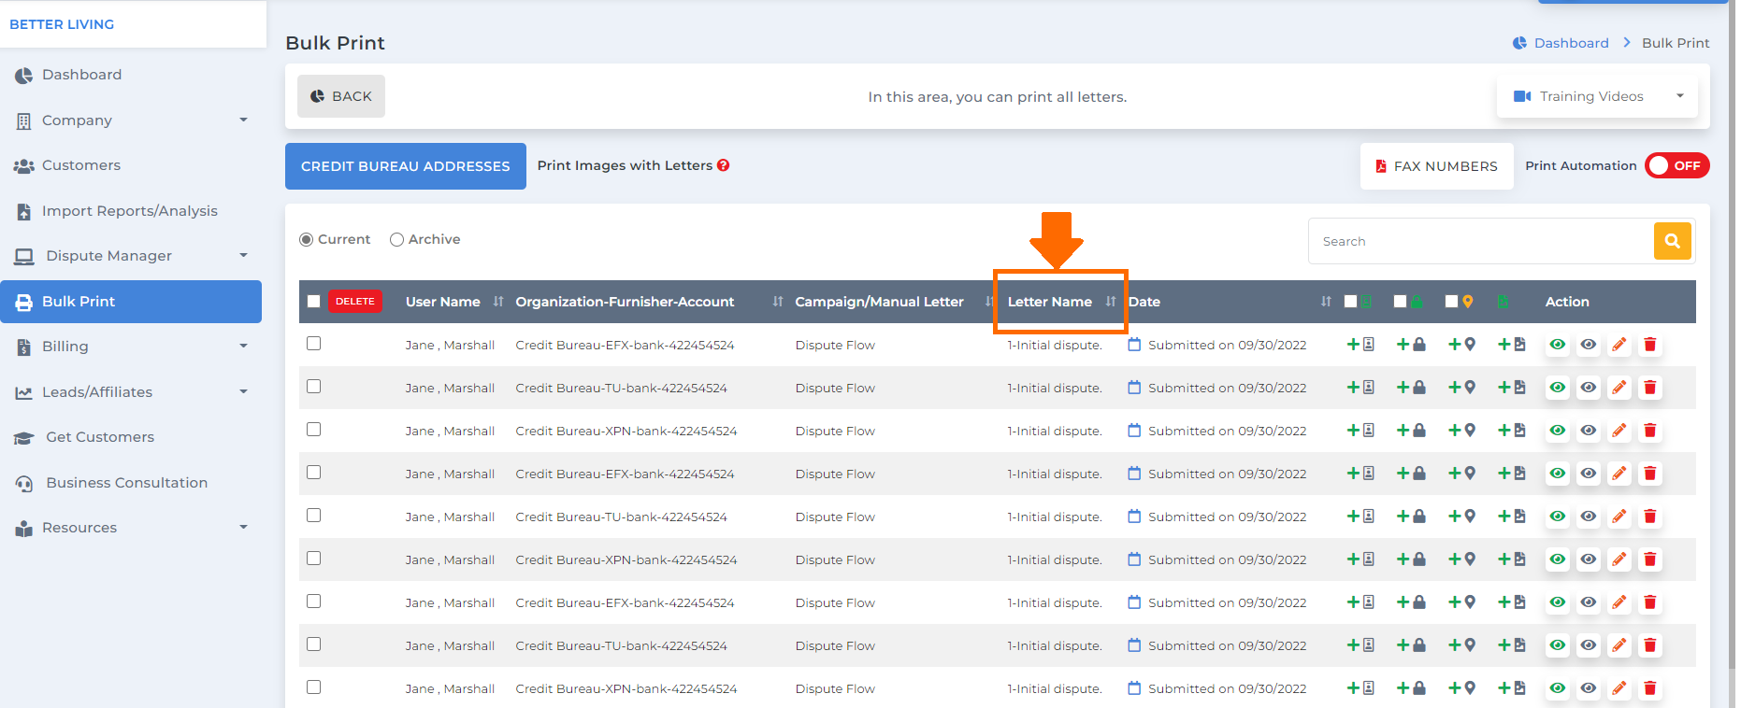Click 'Submitted on 09/30/2022' in third row
The image size is (1741, 708).
[1227, 431]
